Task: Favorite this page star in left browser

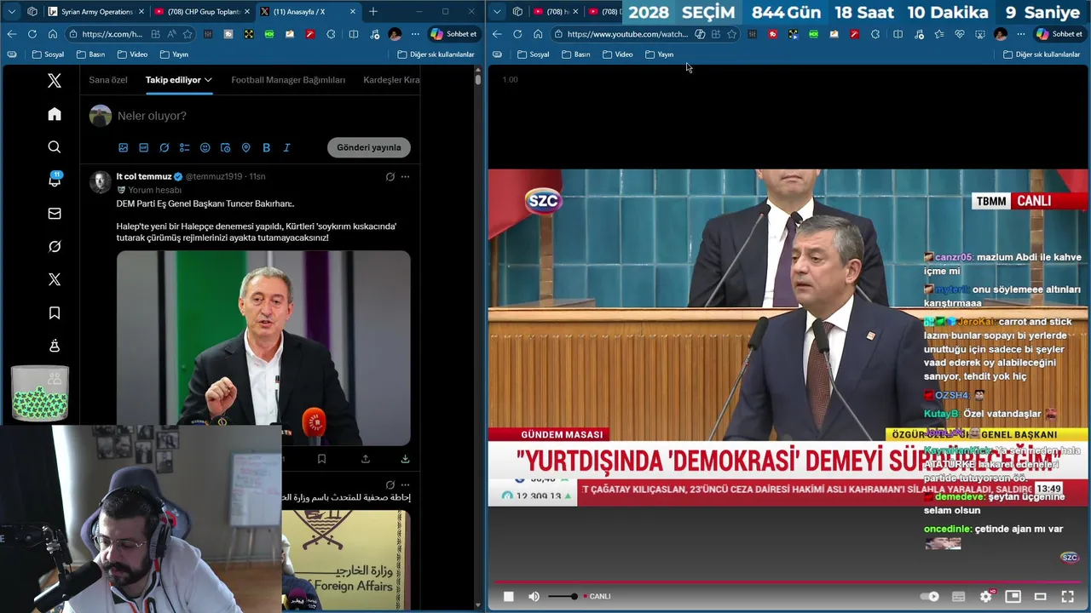Action: point(187,34)
